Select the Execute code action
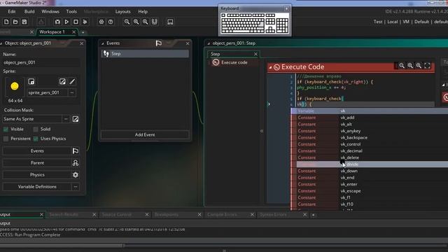Viewport: 448px width, 252px height. (x=230, y=62)
